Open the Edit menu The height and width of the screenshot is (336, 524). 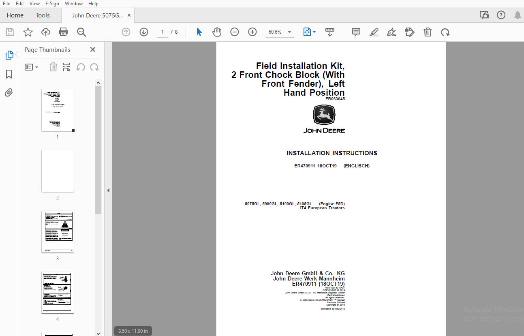click(x=20, y=4)
